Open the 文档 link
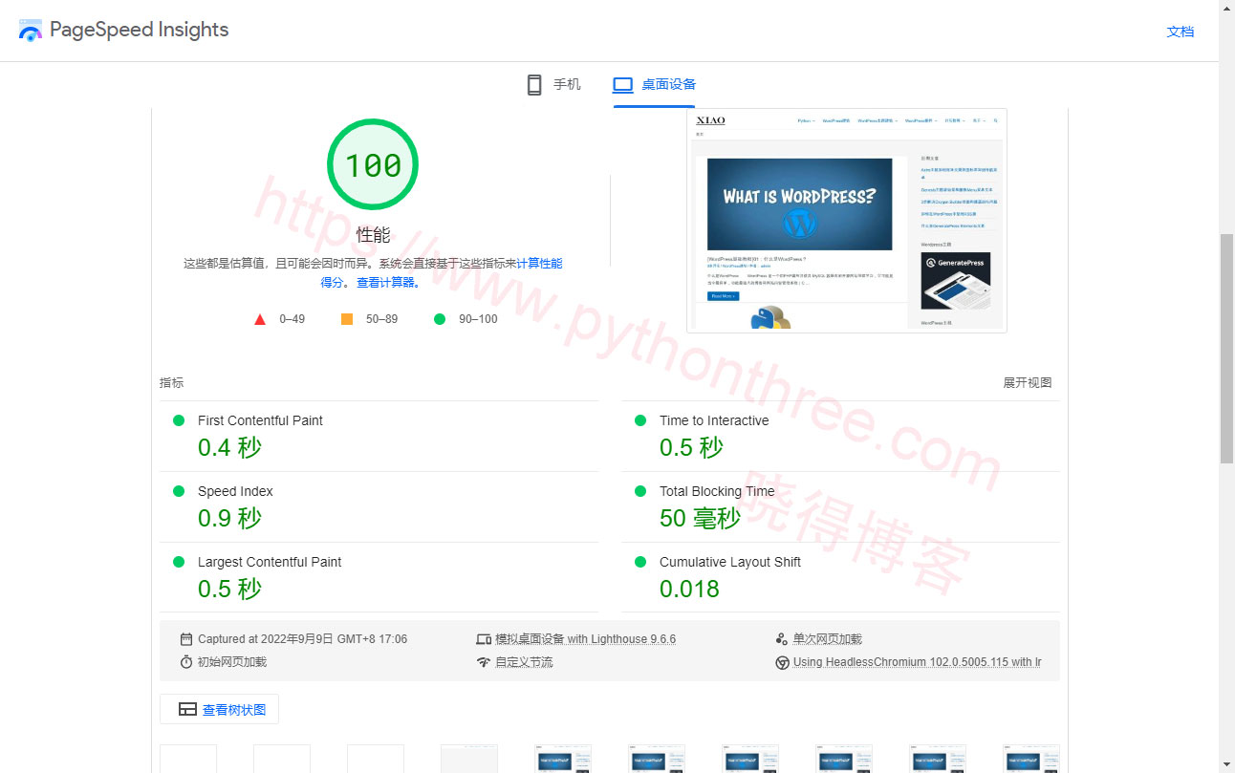This screenshot has width=1235, height=773. [1181, 32]
